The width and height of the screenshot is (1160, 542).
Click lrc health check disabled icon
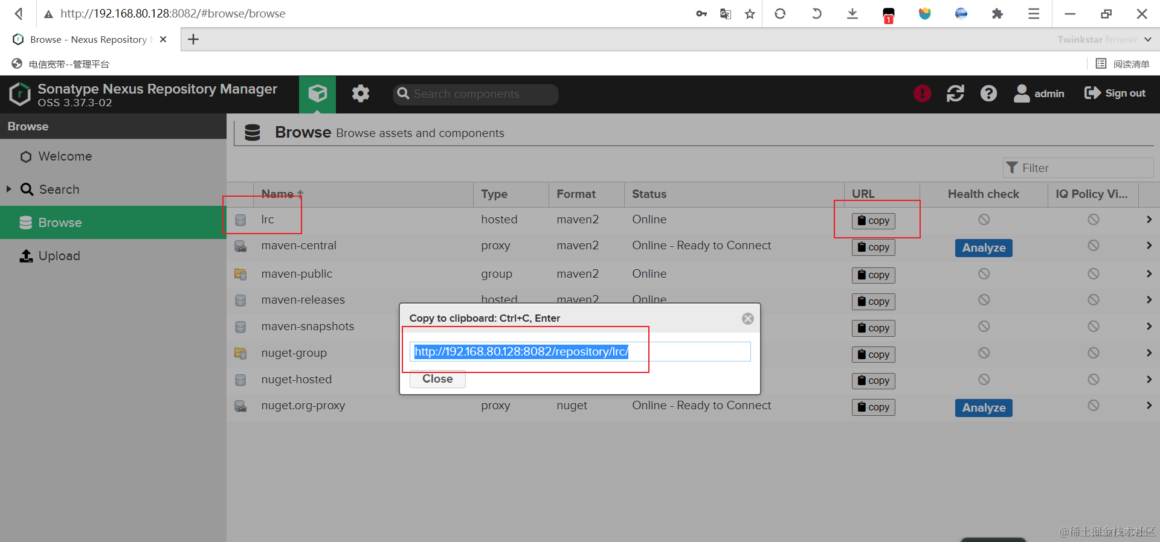[x=984, y=220]
